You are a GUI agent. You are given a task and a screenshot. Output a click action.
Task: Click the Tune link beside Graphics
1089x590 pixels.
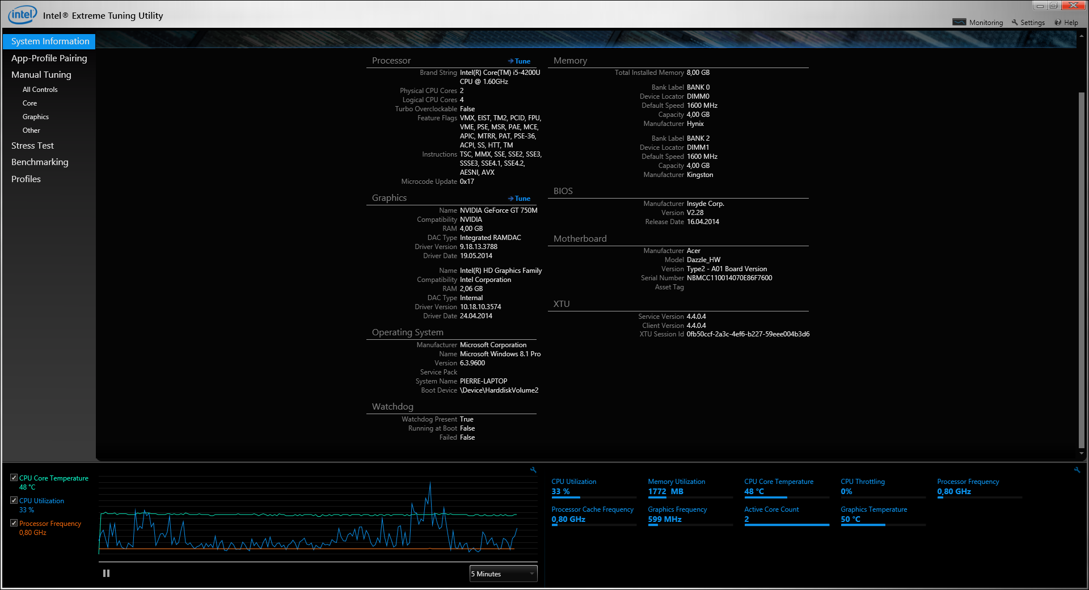[519, 199]
